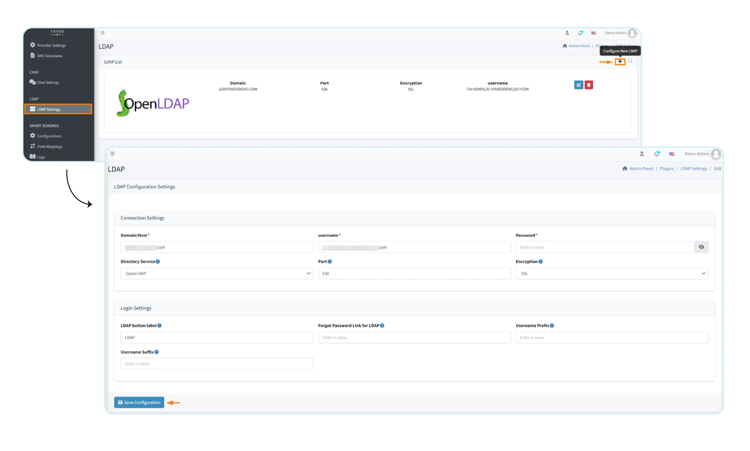Click the SMS Templates file icon
The image size is (750, 451).
click(33, 56)
